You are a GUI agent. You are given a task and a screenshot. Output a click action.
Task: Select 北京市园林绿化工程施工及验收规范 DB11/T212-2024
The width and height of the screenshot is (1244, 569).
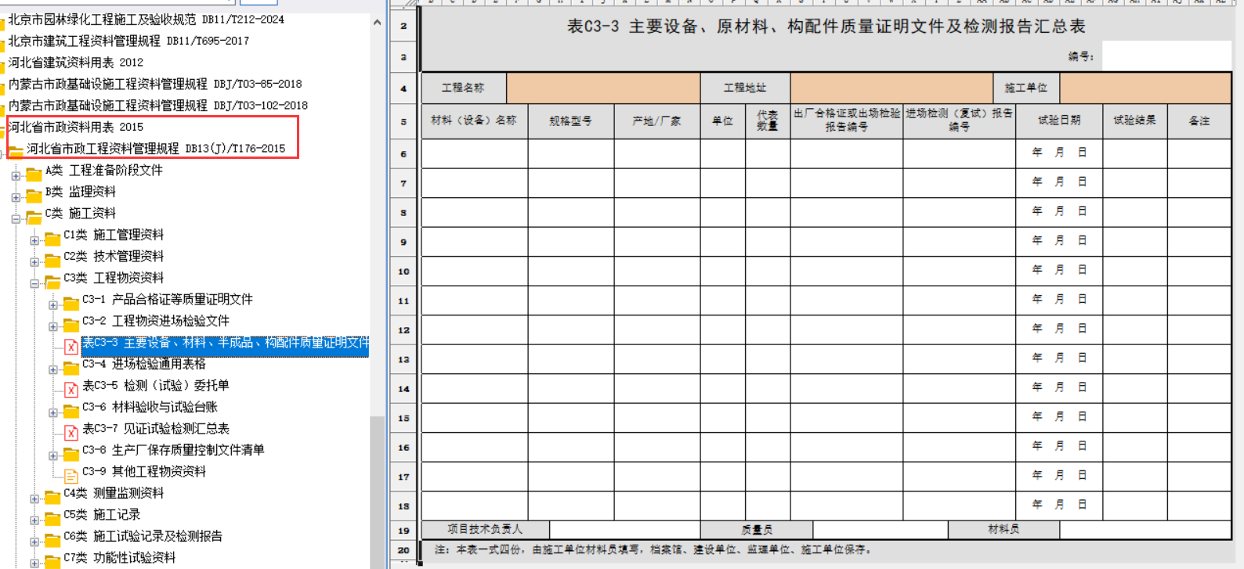[146, 20]
